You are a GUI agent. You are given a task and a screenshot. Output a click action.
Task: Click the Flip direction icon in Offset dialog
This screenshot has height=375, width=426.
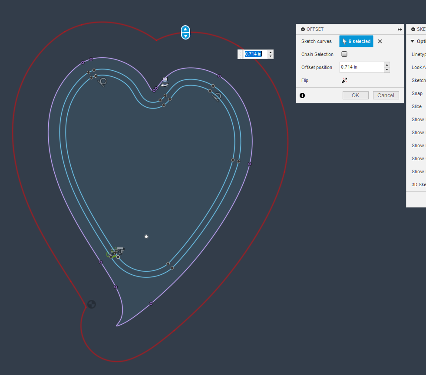(344, 80)
